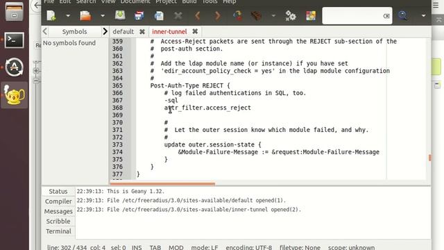This screenshot has width=444, height=250.
Task: Open the Help menu
Action: (x=229, y=1)
